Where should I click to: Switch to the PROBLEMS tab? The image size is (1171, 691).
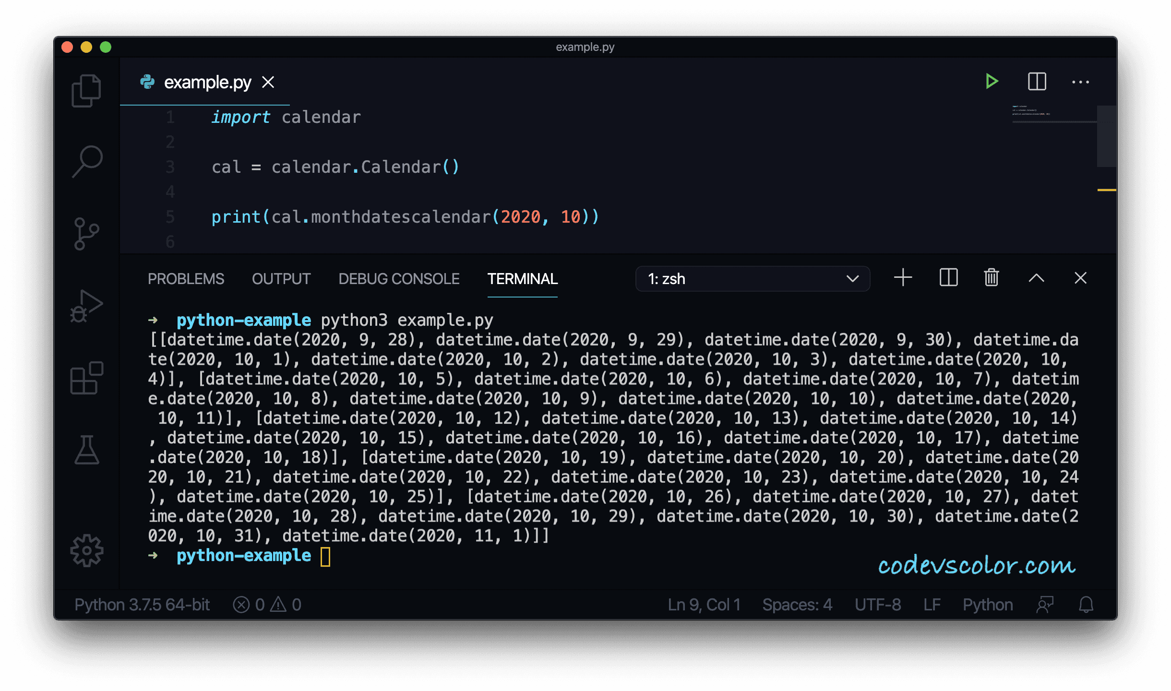coord(186,279)
